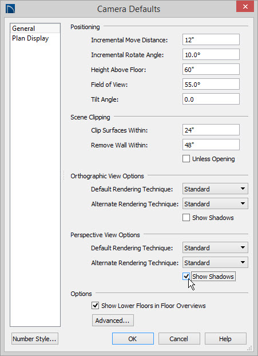Uncheck Show Shadows under Perspective View Options
The width and height of the screenshot is (258, 356).
coord(186,277)
